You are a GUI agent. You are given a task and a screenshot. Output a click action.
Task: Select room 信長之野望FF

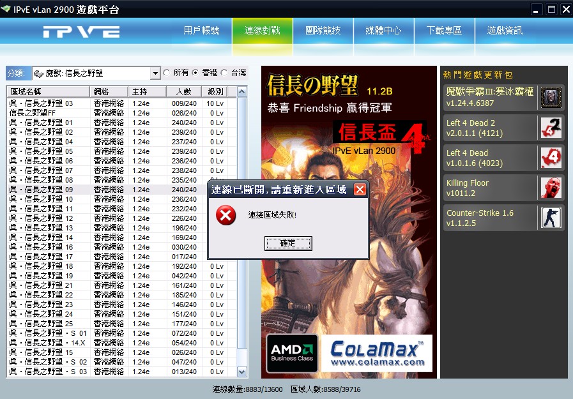click(x=122, y=113)
